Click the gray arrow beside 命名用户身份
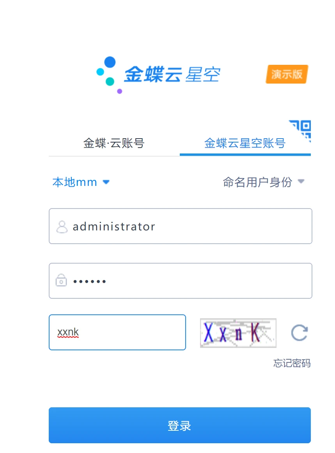The image size is (335, 453). point(301,182)
